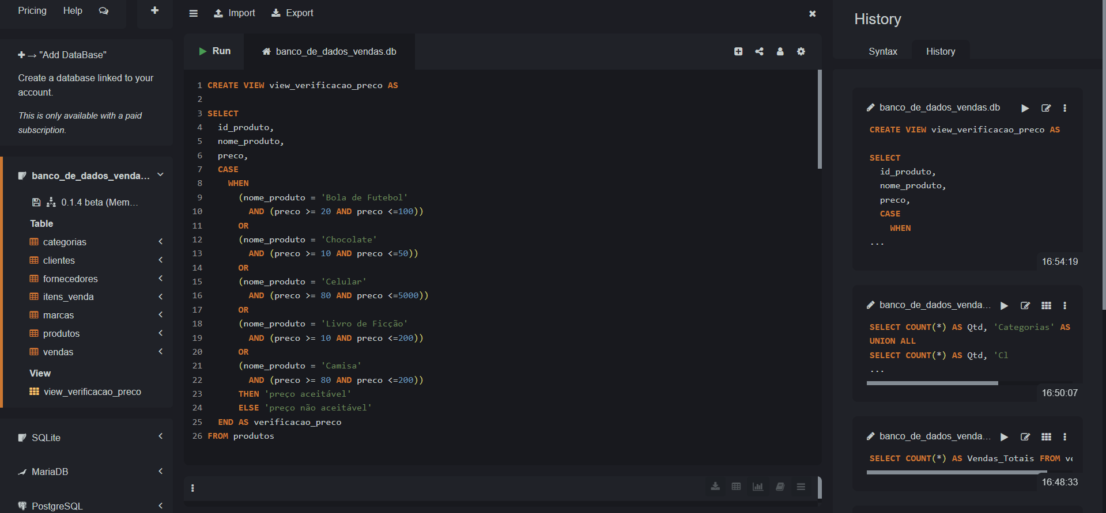Show grid results for 16:48:33 history entry
The image size is (1106, 513).
1047,437
